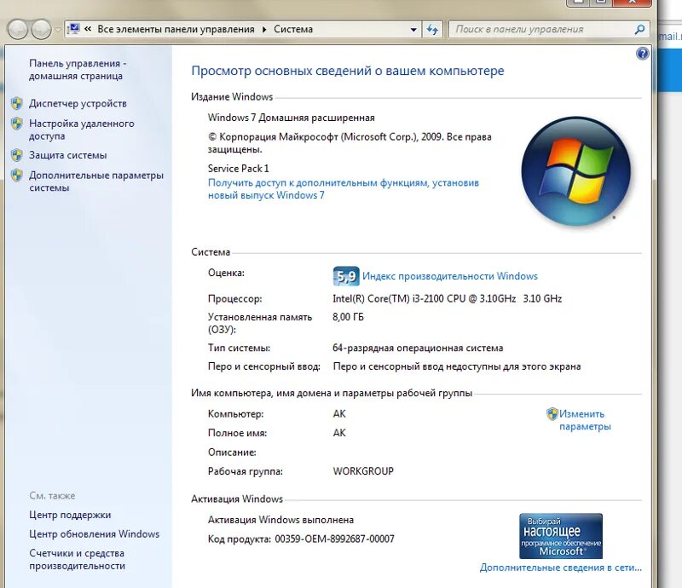Click '64-разрядная операционная система' text
This screenshot has width=682, height=588.
click(x=418, y=348)
